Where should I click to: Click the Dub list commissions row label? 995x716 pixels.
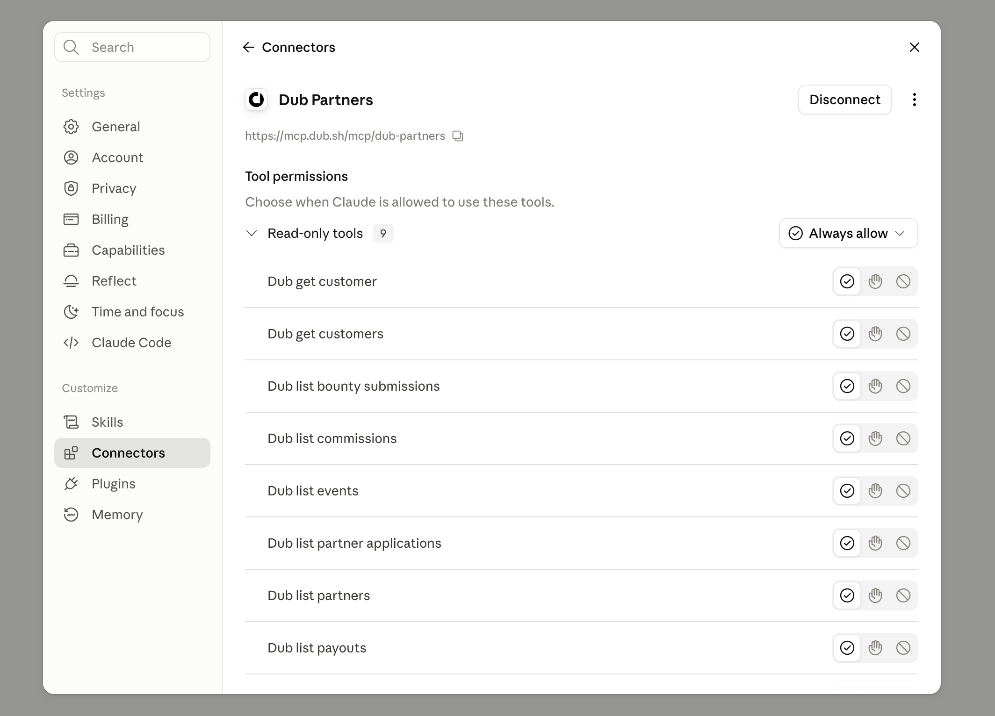[332, 438]
